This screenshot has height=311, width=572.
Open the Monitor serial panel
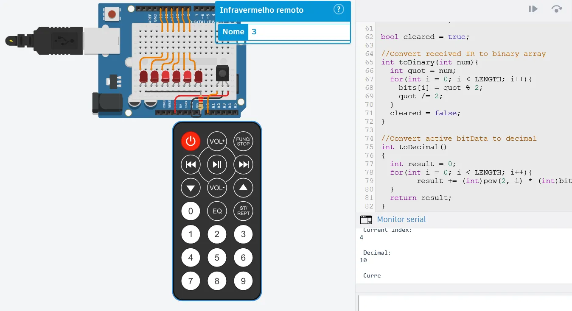pos(401,219)
